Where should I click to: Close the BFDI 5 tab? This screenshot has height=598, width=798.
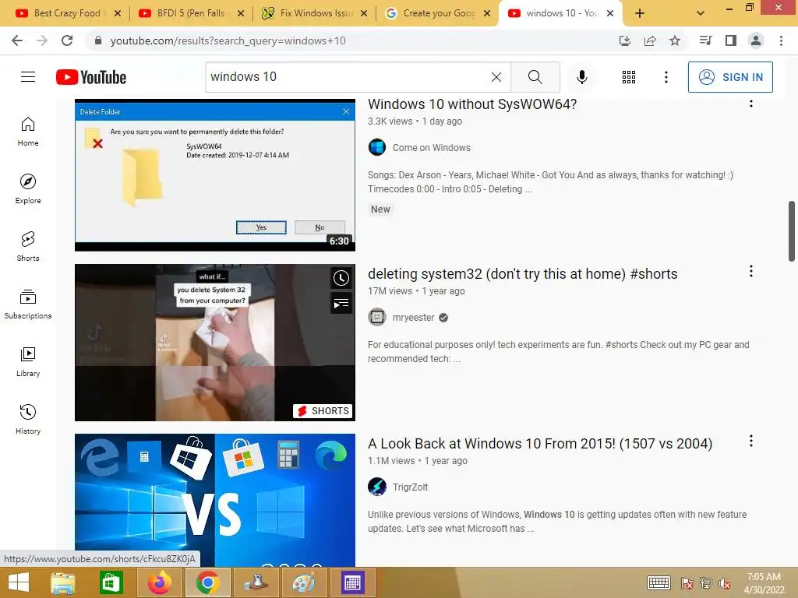pyautogui.click(x=241, y=13)
